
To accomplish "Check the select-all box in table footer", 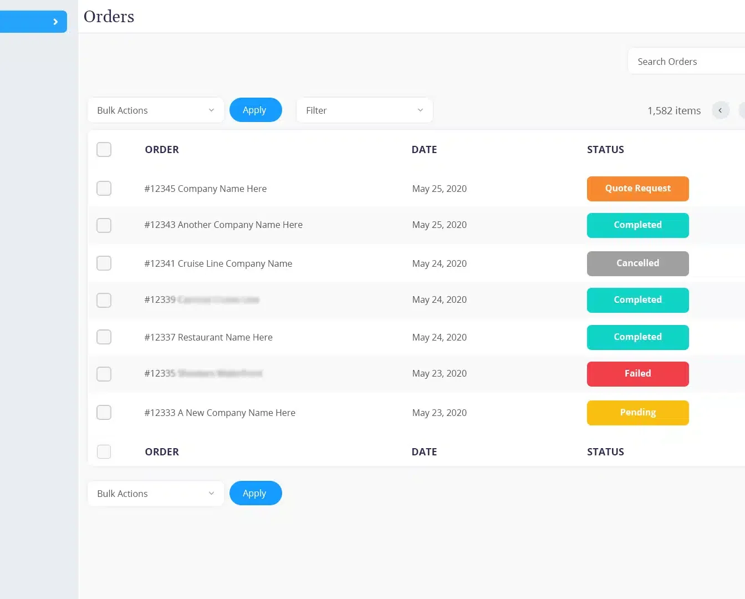I will (104, 452).
